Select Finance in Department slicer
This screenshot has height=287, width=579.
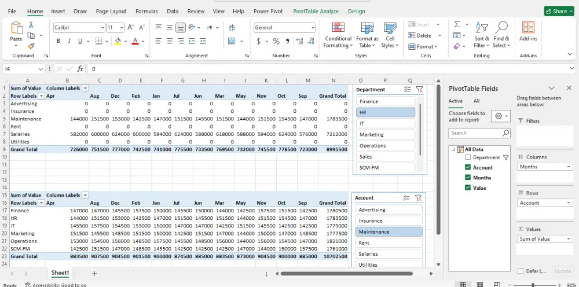(386, 101)
